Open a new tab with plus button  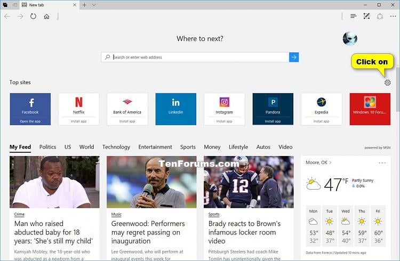click(x=84, y=5)
